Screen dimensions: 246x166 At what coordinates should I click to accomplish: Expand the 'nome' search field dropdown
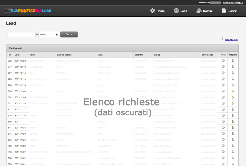pyautogui.click(x=57, y=34)
